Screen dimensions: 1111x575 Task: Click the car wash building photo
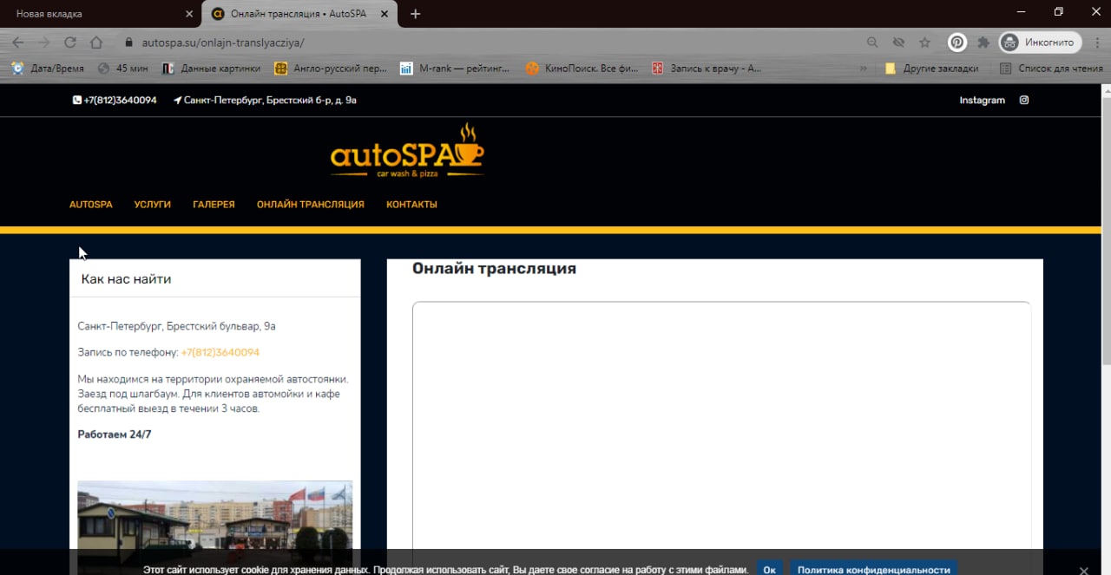click(x=215, y=527)
